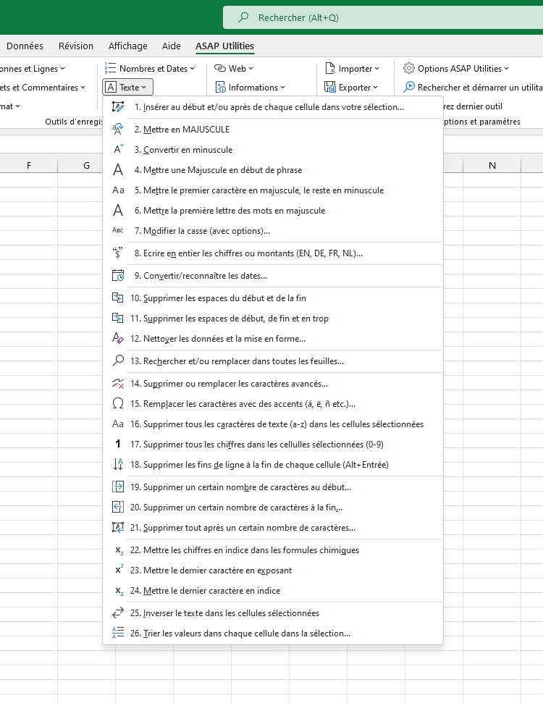Click the strikethrough icon beside item 14
This screenshot has height=703, width=543.
click(118, 383)
